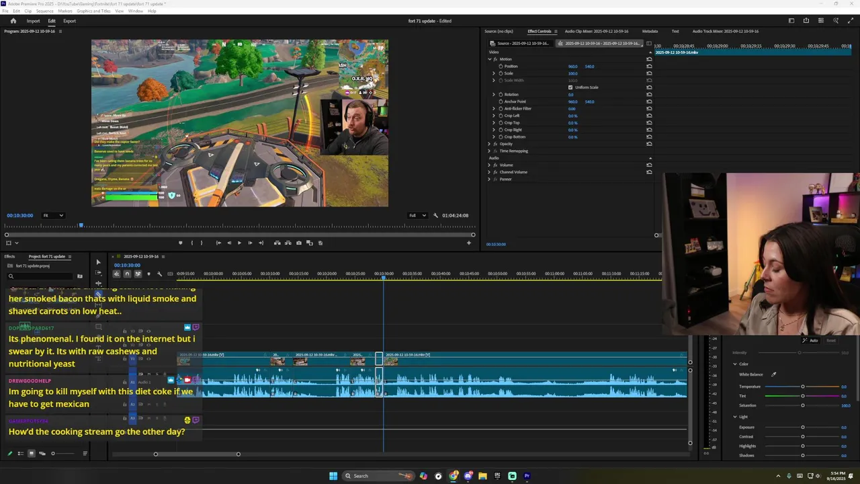Reset the Position parameter
Screen dimensions: 860x484
coord(649,67)
